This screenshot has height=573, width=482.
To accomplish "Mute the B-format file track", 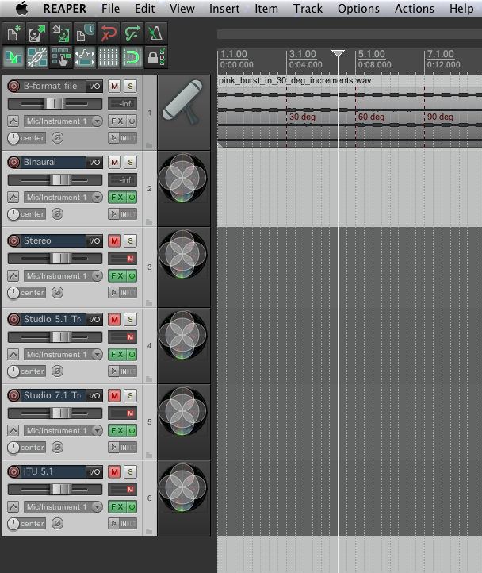I will (115, 87).
